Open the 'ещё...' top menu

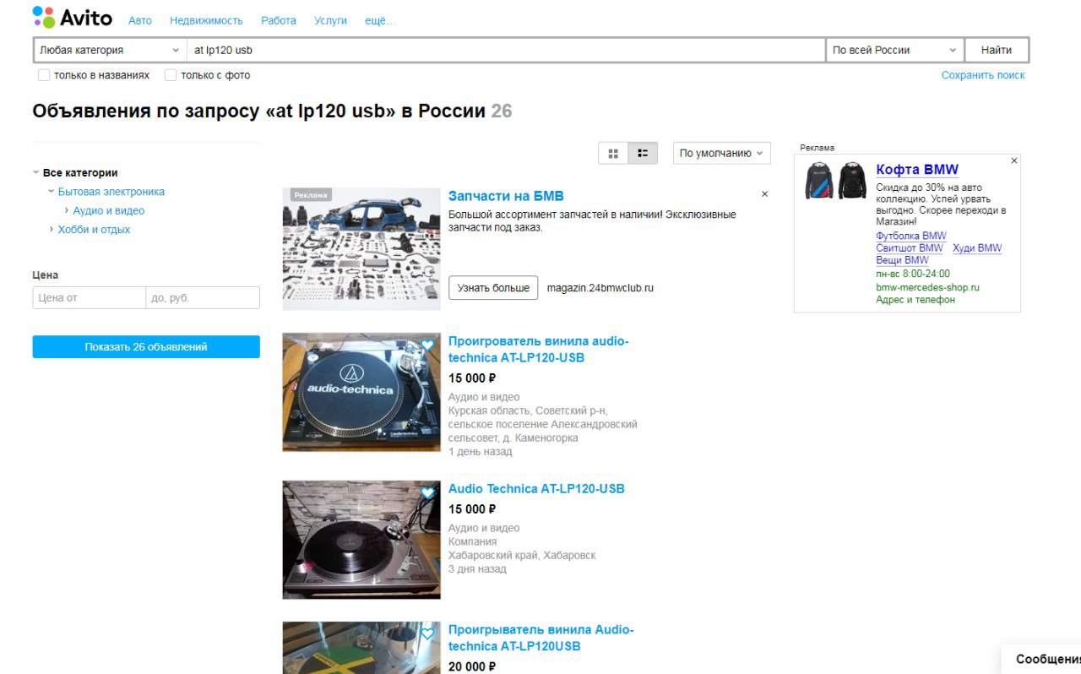[380, 20]
